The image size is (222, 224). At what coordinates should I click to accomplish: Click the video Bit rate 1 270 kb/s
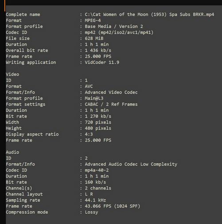pyautogui.click(x=98, y=116)
